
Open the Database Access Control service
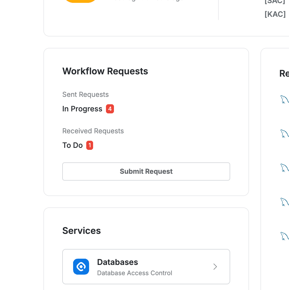tap(135, 273)
